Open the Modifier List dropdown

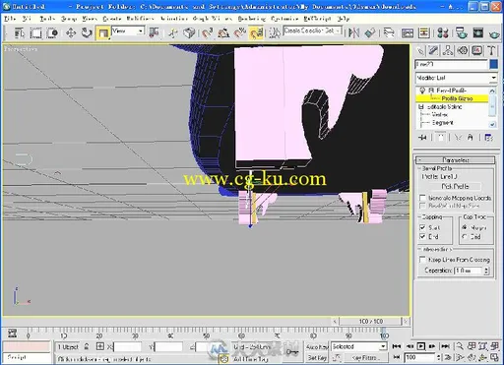pyautogui.click(x=456, y=78)
